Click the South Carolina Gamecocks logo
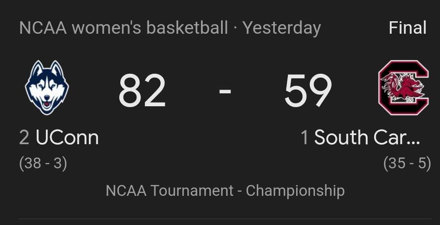This screenshot has width=440, height=225. pyautogui.click(x=404, y=87)
